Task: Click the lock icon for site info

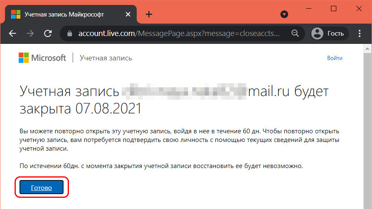Action: pos(69,34)
